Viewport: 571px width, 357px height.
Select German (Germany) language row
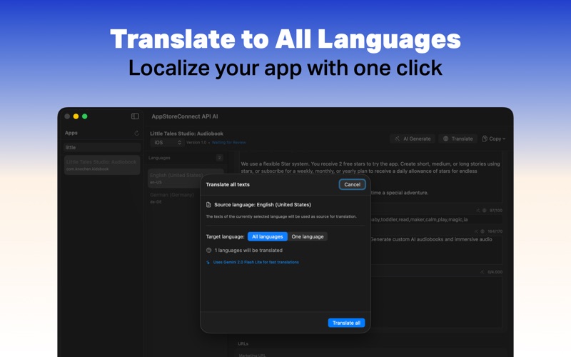tap(186, 198)
